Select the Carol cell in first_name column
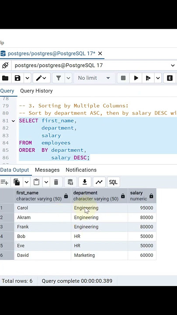The width and height of the screenshot is (177, 315). [42, 208]
